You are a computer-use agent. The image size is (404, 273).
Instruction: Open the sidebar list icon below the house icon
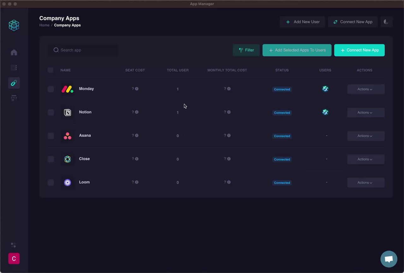pos(14,68)
